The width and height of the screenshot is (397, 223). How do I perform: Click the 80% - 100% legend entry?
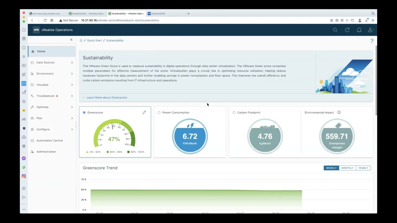[136, 152]
